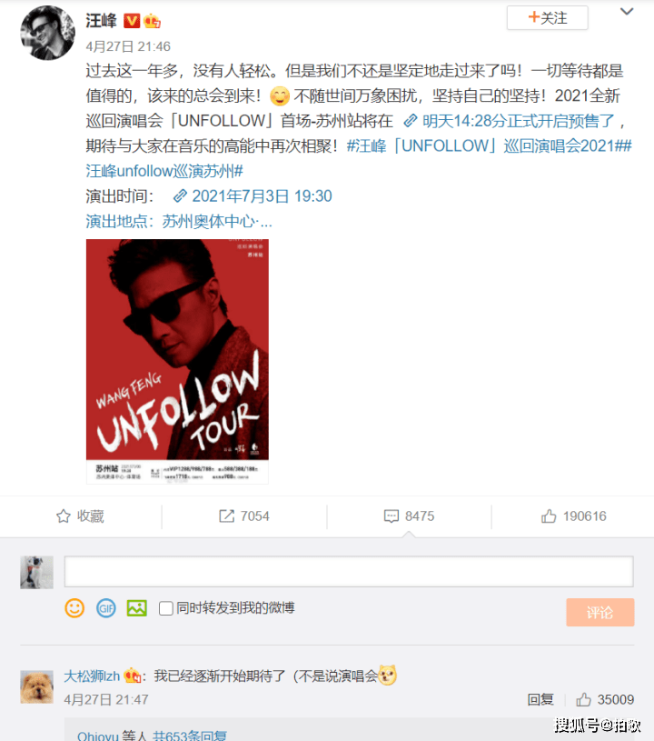Screen dimensions: 654x741
Task: Open comments icon showing 8475
Action: pos(391,516)
